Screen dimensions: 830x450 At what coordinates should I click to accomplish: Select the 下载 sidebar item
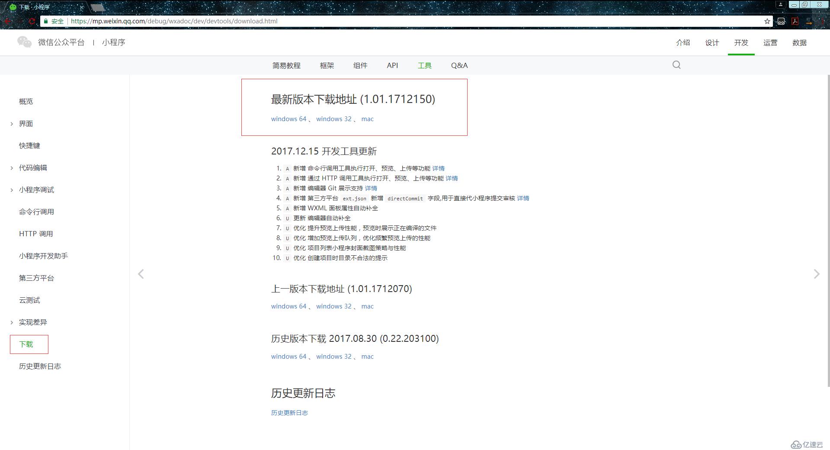[x=26, y=344]
